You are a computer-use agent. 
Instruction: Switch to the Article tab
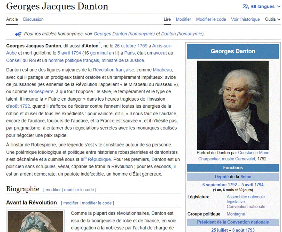12,19
